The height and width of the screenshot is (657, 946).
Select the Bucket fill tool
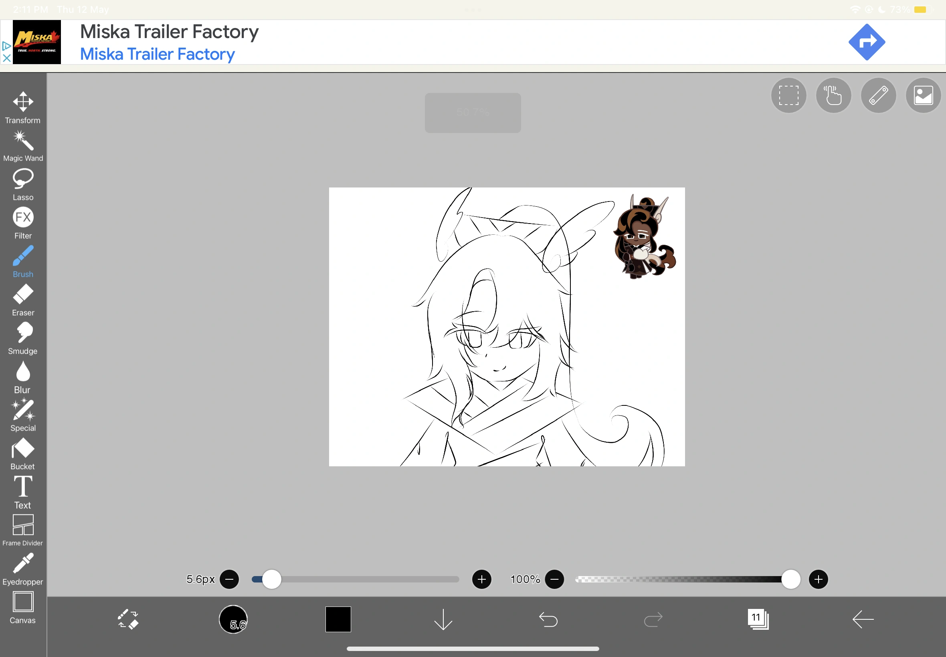pyautogui.click(x=23, y=449)
